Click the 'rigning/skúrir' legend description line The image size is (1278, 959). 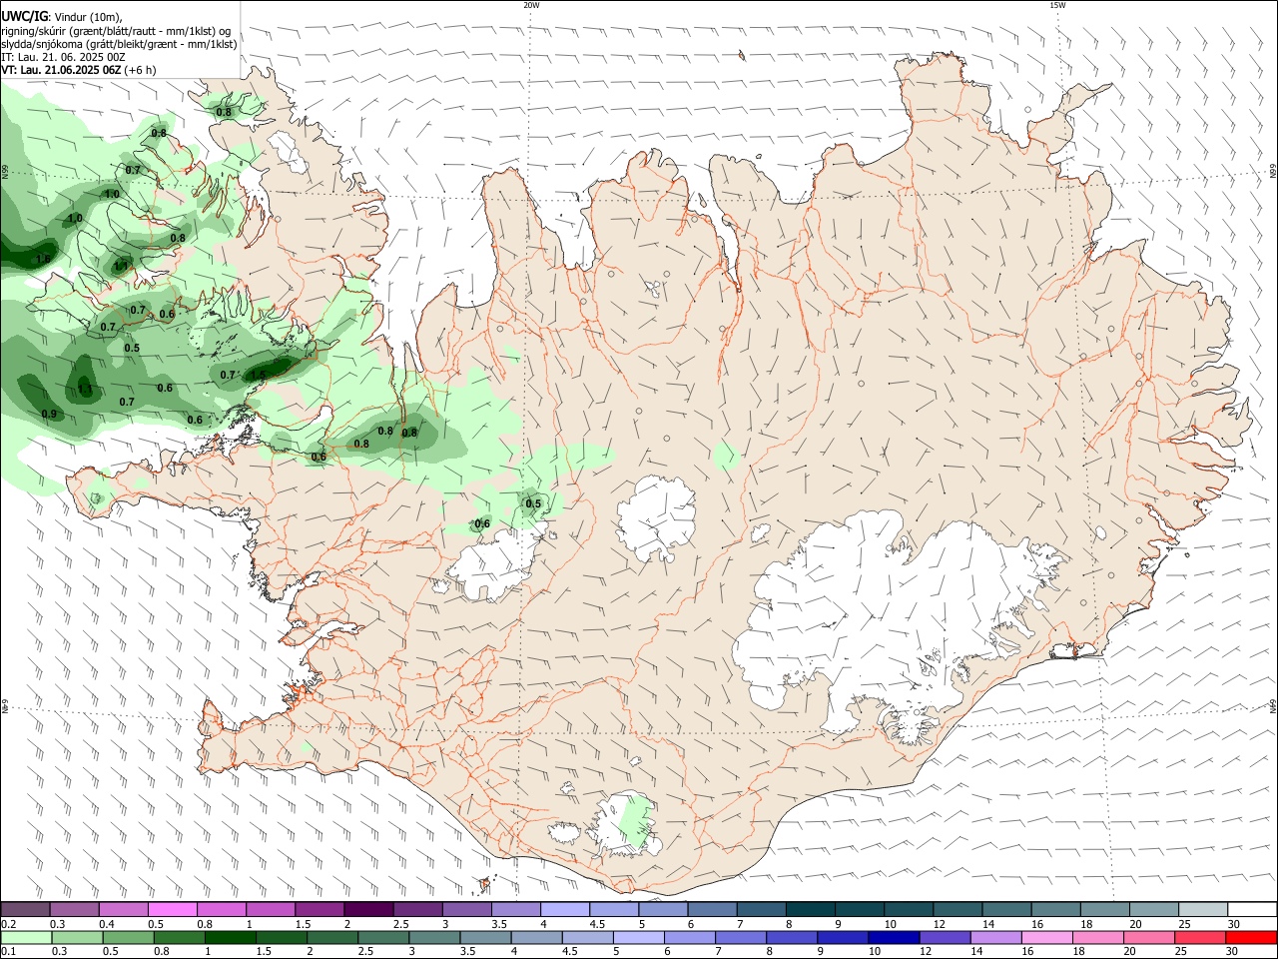point(116,31)
